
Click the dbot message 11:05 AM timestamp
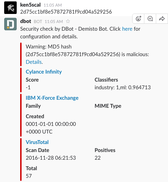tap(54, 22)
